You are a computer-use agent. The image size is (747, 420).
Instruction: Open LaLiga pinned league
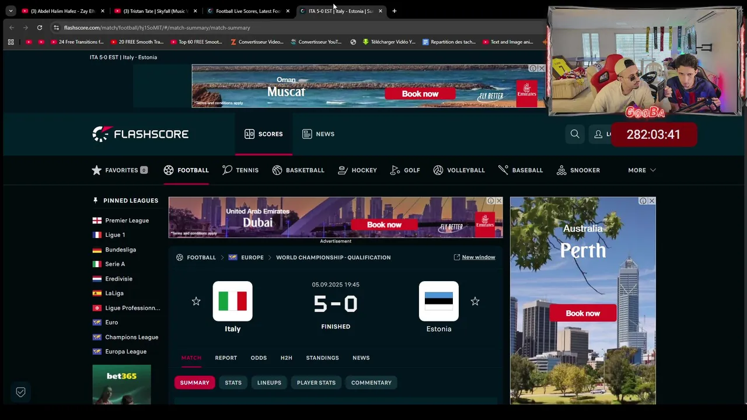[108, 293]
